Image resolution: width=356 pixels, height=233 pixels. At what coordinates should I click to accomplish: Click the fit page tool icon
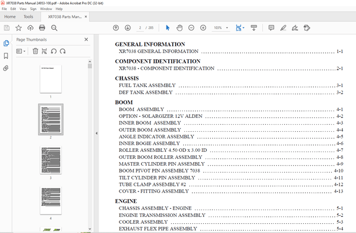[x=238, y=28]
